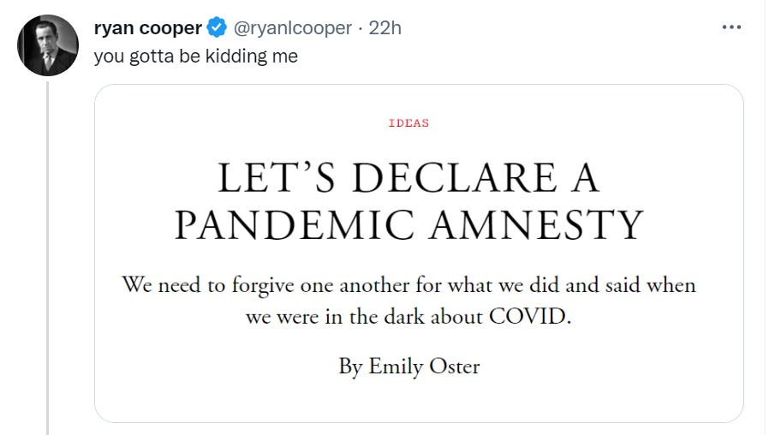
Task: Open the @ryanlcooper handle link
Action: [x=291, y=28]
